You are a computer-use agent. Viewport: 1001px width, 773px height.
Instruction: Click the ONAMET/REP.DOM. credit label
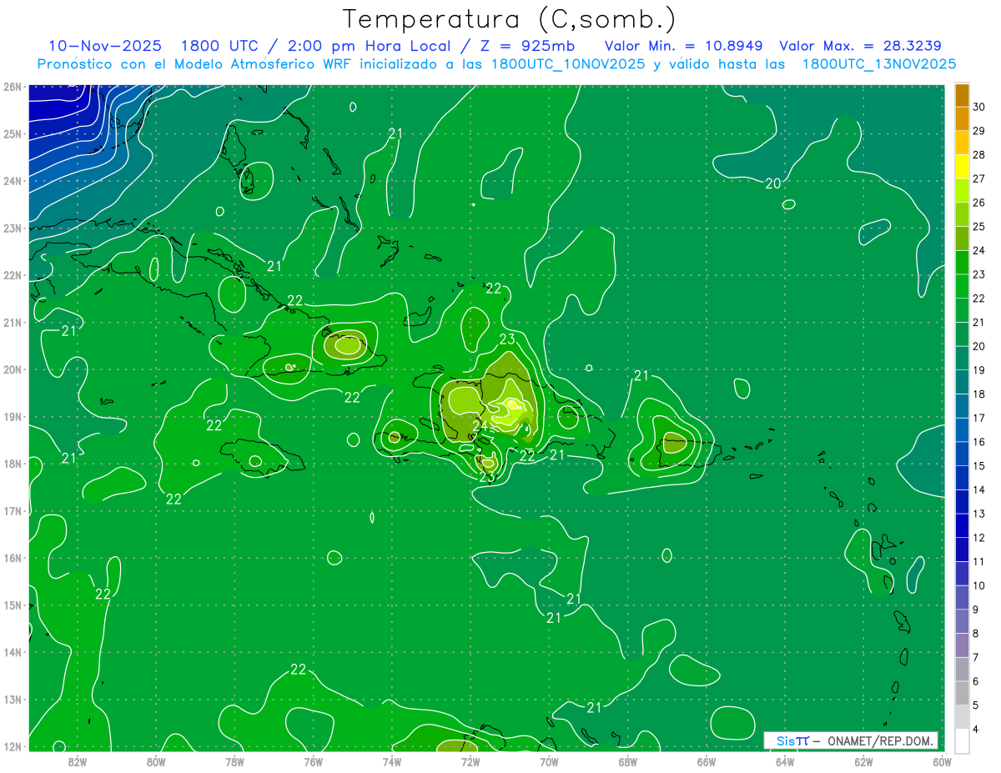(881, 740)
